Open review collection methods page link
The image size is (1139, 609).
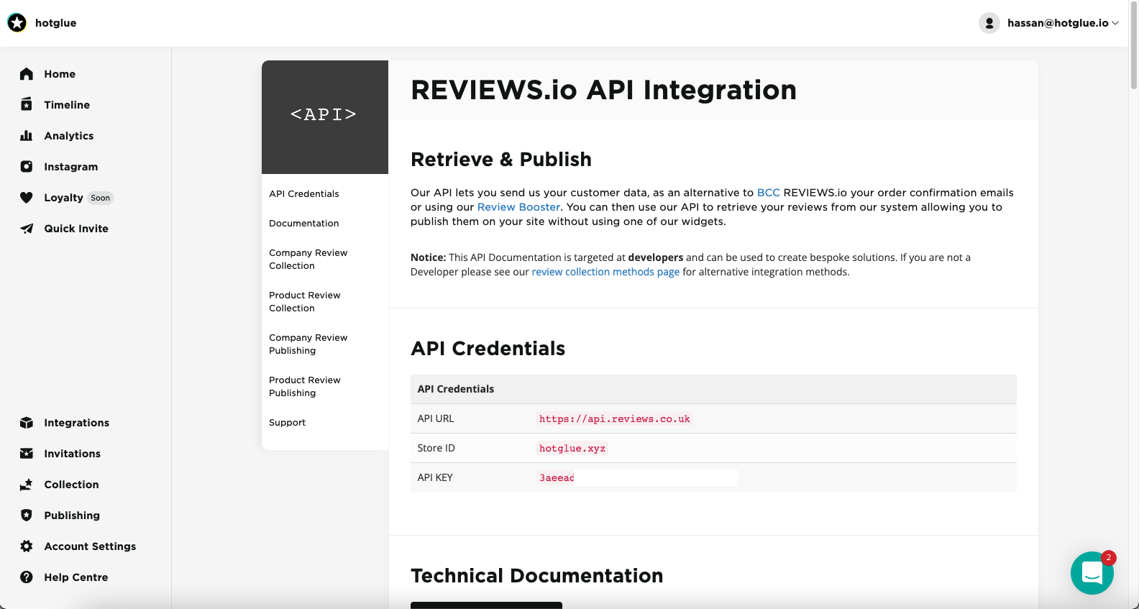[605, 272]
